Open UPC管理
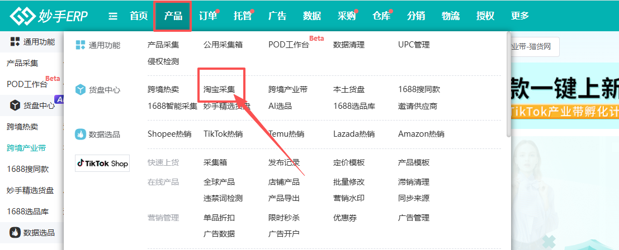 tap(414, 45)
